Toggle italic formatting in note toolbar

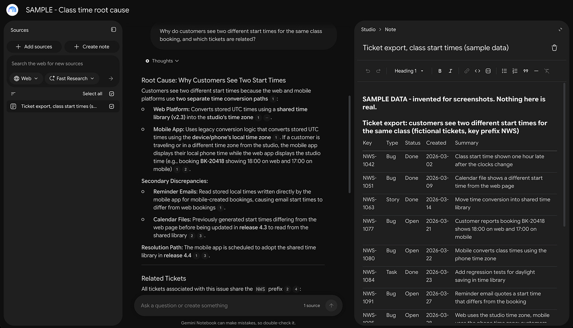(x=450, y=71)
